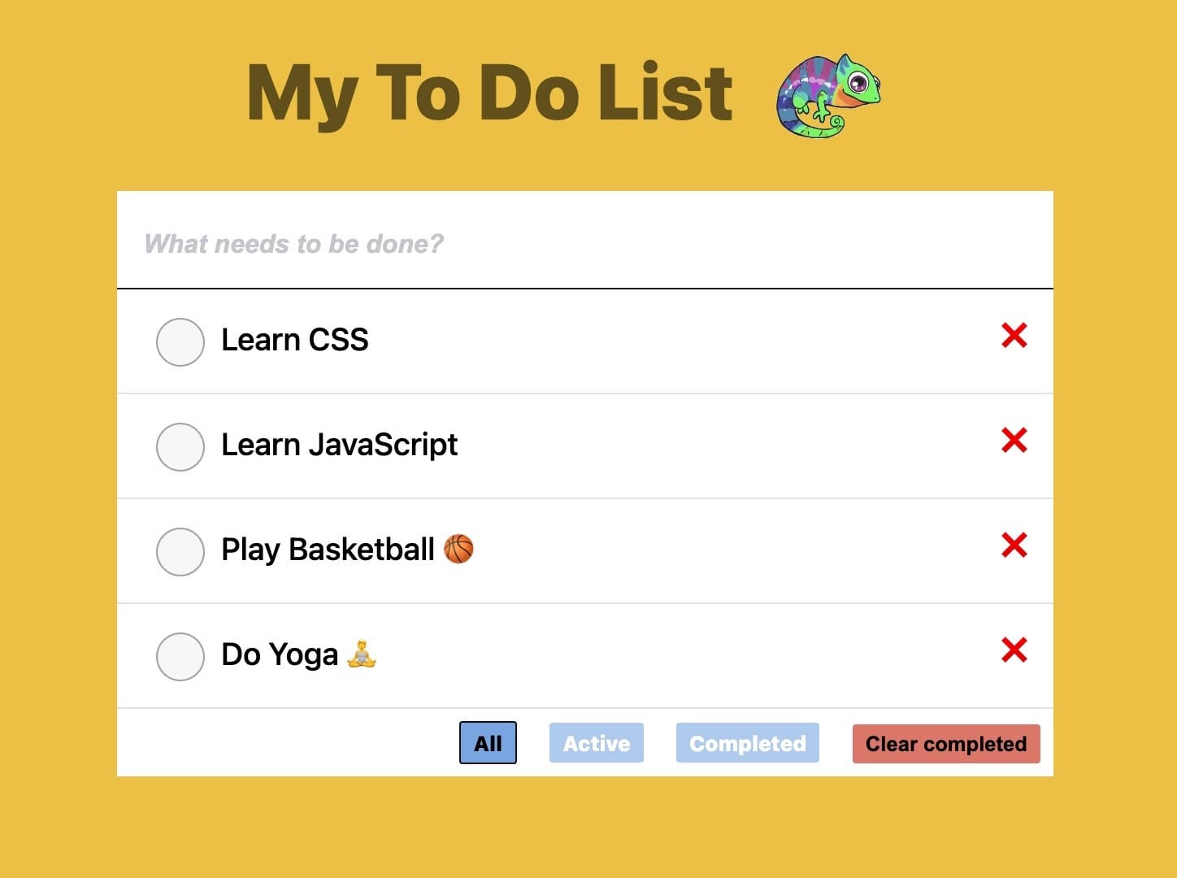This screenshot has height=878, width=1177.
Task: Remove Learn JavaScript with red X
Action: coord(1014,440)
